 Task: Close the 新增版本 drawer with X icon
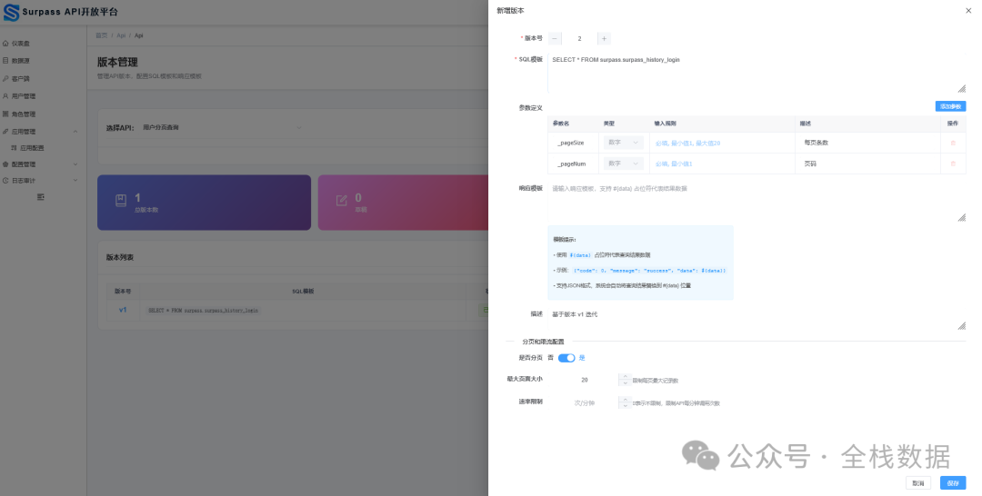(x=967, y=10)
